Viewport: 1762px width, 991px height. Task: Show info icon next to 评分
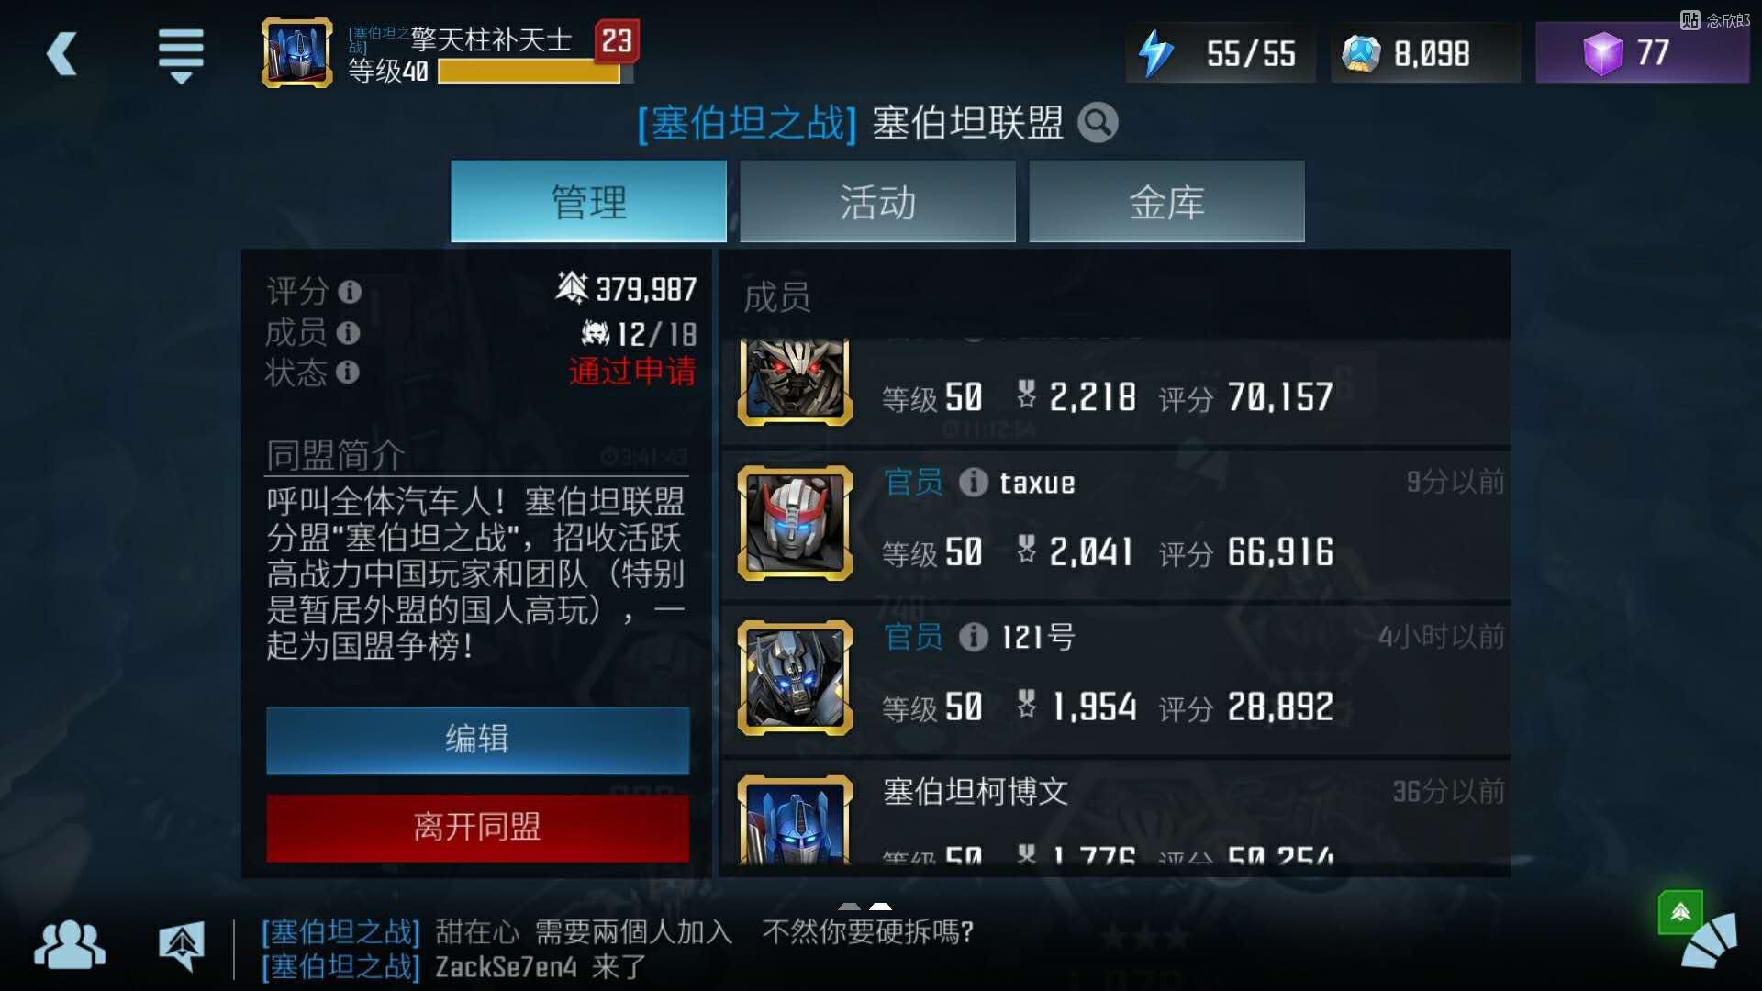(x=350, y=292)
